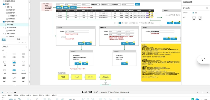Open the library three-dot options menu
The width and height of the screenshot is (210, 100).
pyautogui.click(x=26, y=43)
